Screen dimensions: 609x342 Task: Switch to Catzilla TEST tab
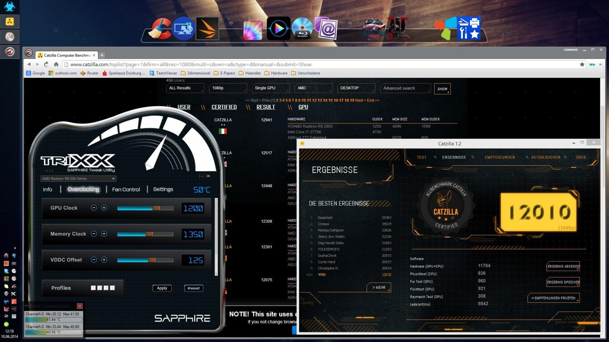421,157
